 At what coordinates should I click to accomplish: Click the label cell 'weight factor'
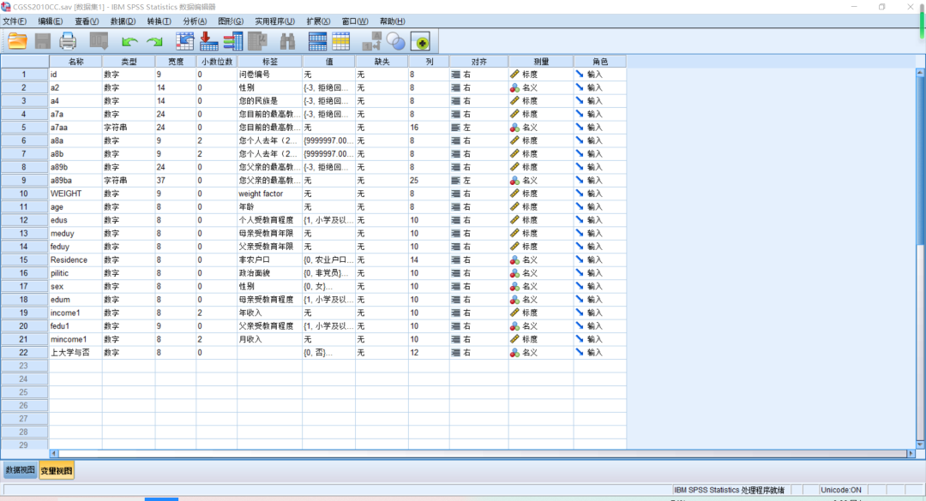[x=270, y=194]
